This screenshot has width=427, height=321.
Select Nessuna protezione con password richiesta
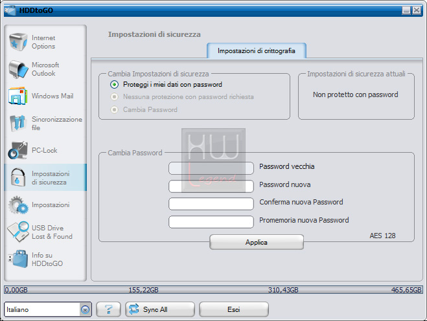(114, 97)
